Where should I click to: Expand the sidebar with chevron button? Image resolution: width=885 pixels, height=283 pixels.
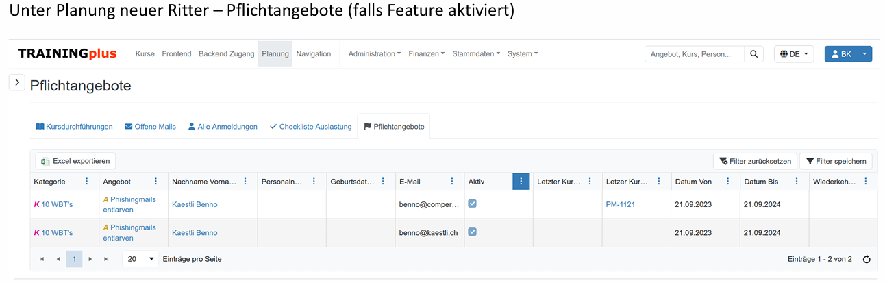17,82
